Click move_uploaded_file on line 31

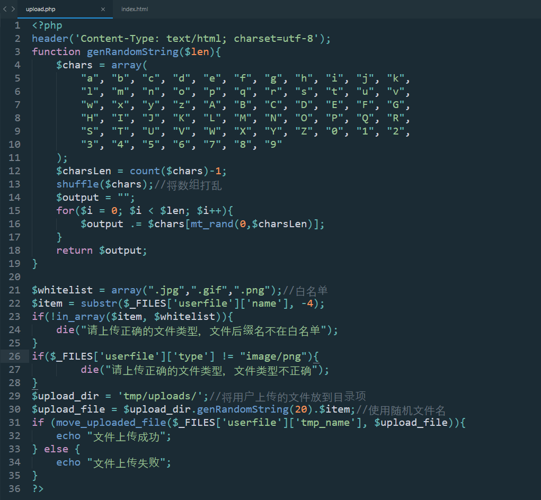(x=111, y=423)
